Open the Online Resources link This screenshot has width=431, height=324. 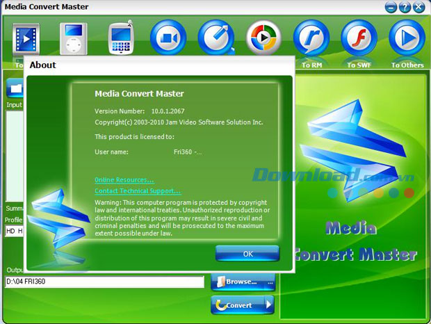pos(124,180)
